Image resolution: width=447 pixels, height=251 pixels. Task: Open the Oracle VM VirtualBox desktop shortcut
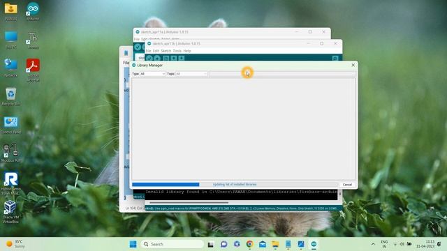11,211
